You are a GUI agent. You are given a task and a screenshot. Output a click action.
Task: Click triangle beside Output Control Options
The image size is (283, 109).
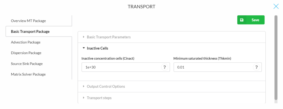tap(83, 86)
